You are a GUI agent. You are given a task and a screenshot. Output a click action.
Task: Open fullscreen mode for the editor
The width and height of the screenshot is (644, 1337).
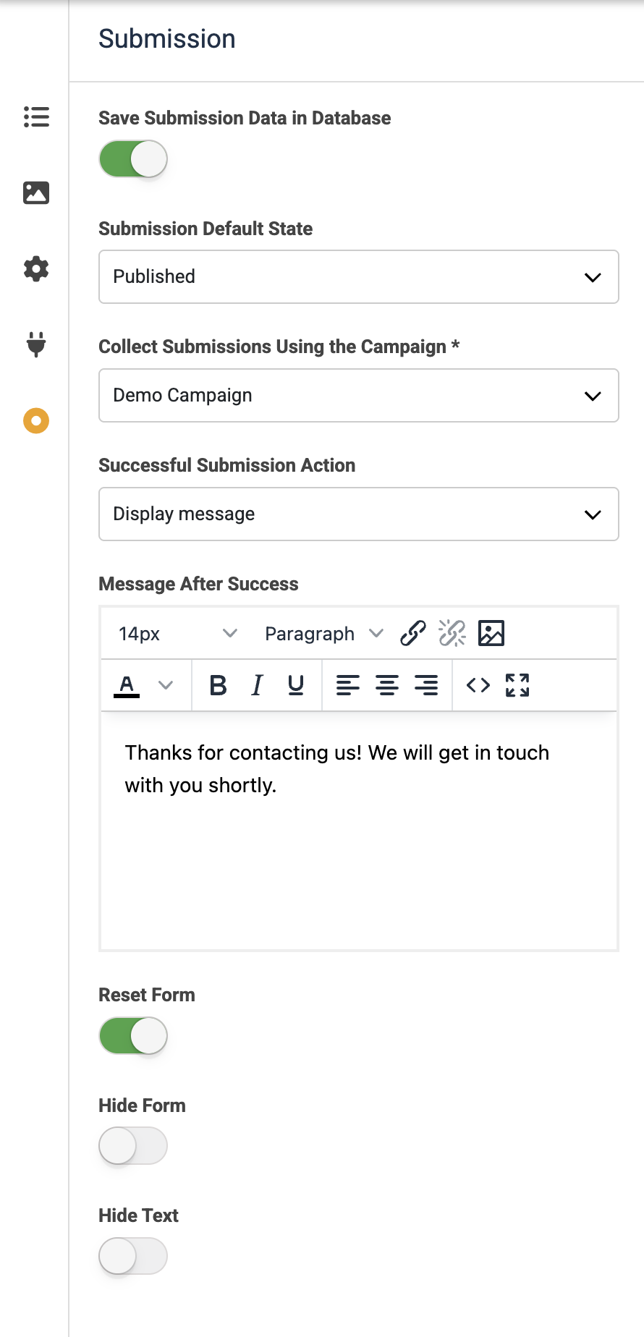tap(517, 685)
